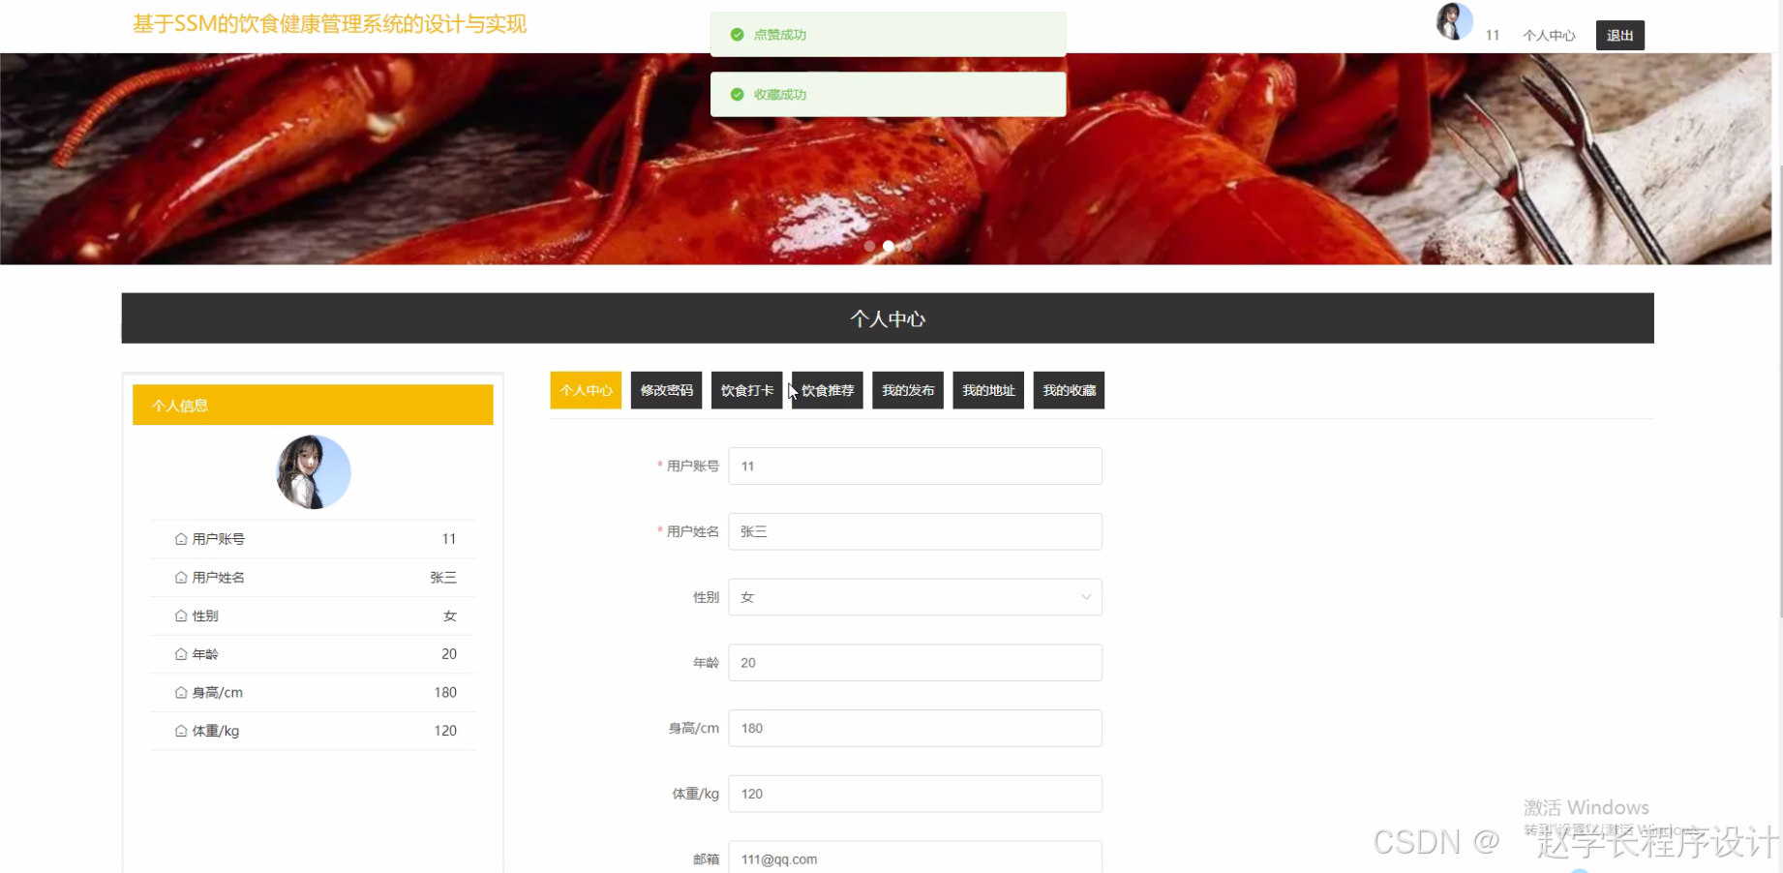The width and height of the screenshot is (1783, 873).
Task: Click the 个人中心 link in the header
Action: [1549, 35]
